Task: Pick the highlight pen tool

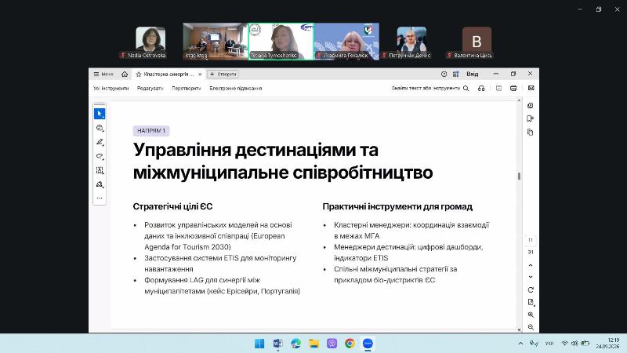Action: pos(100,142)
